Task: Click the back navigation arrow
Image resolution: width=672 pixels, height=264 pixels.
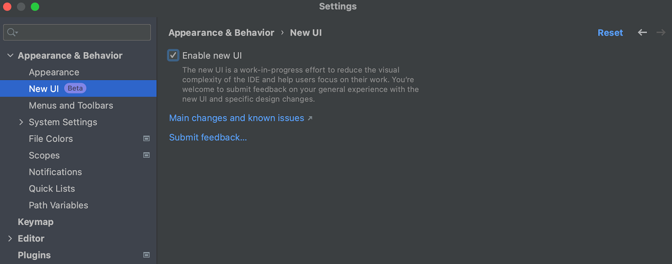Action: pyautogui.click(x=642, y=33)
